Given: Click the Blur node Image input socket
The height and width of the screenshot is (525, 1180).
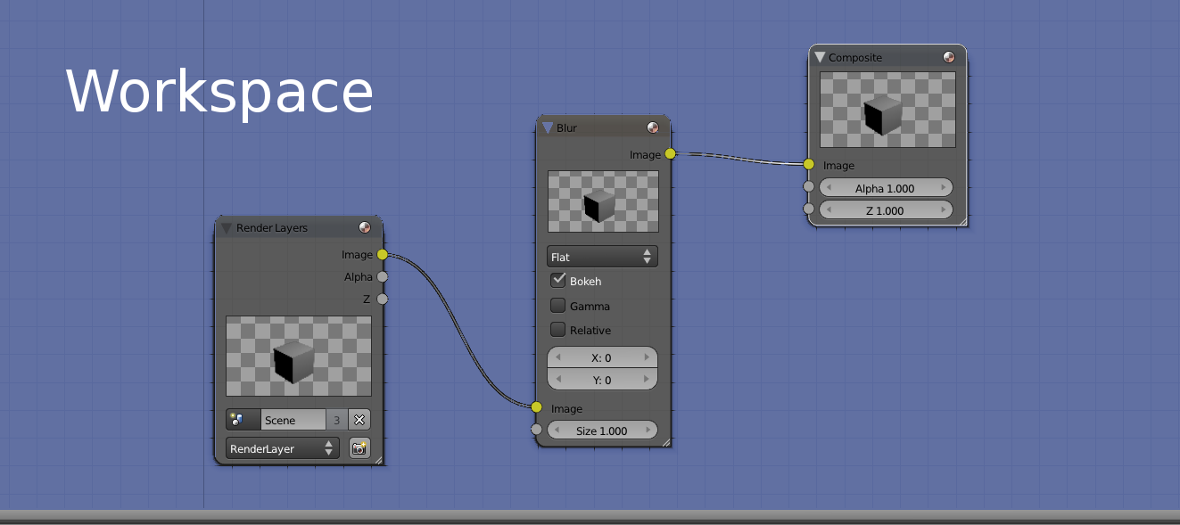Looking at the screenshot, I should point(536,407).
